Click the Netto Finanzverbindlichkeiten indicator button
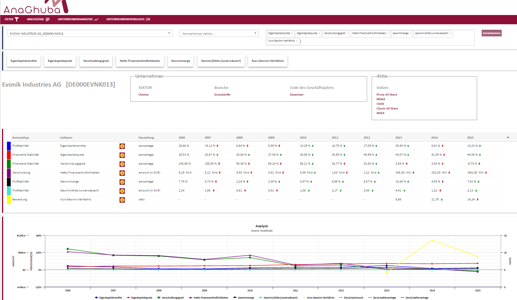 (140, 61)
